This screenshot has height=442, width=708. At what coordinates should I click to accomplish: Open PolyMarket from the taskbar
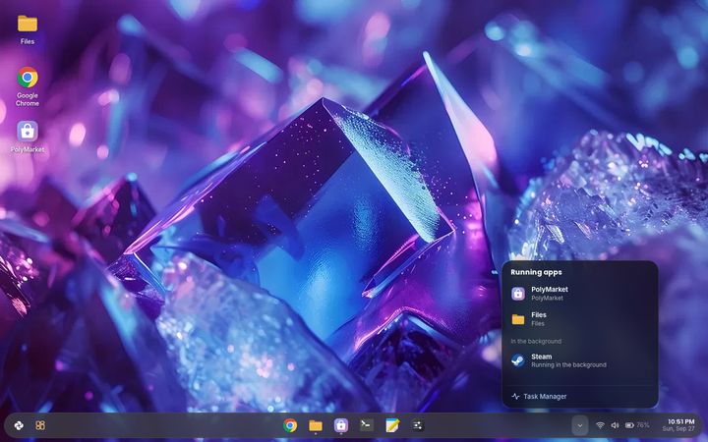click(x=341, y=425)
